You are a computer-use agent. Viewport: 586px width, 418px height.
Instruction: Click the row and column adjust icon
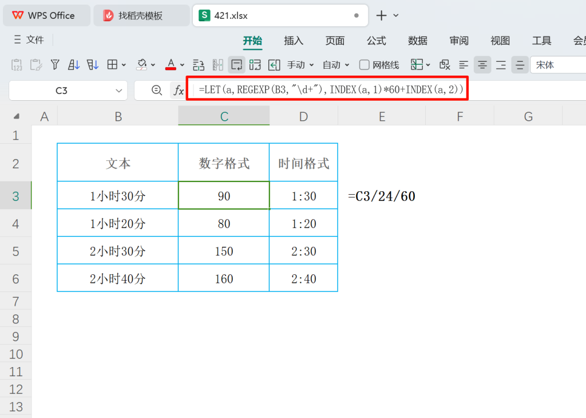click(199, 65)
